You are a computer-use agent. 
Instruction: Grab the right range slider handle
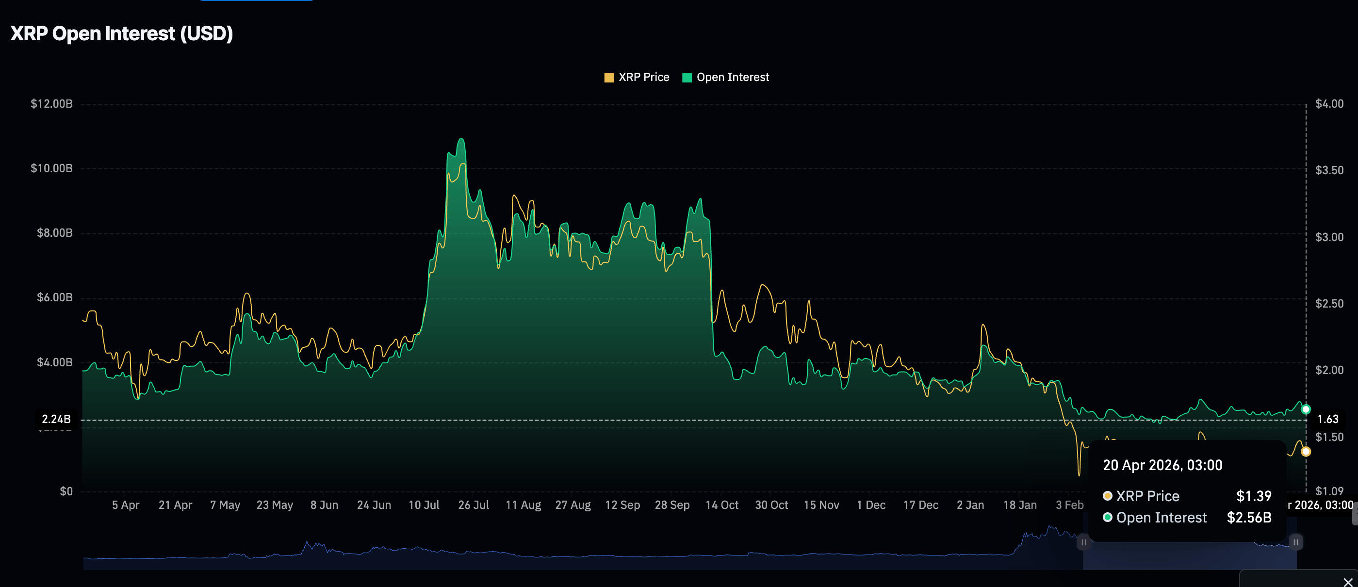pos(1296,542)
